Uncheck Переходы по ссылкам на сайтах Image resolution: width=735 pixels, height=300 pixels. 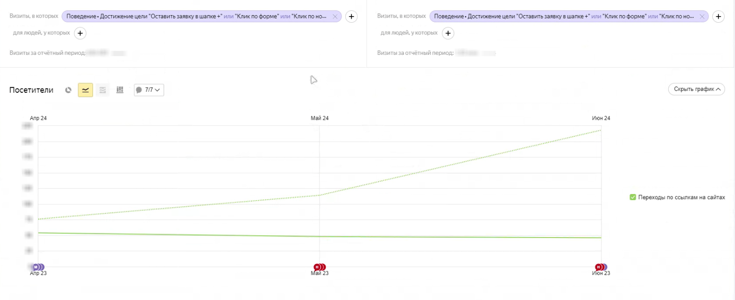[633, 197]
